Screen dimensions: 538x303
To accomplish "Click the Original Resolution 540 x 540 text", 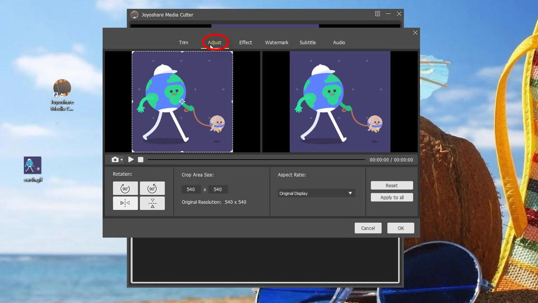I will [214, 202].
